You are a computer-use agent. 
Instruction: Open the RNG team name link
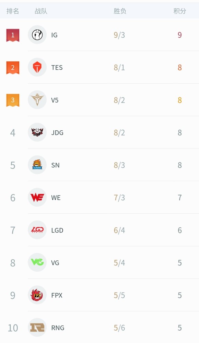tap(58, 328)
